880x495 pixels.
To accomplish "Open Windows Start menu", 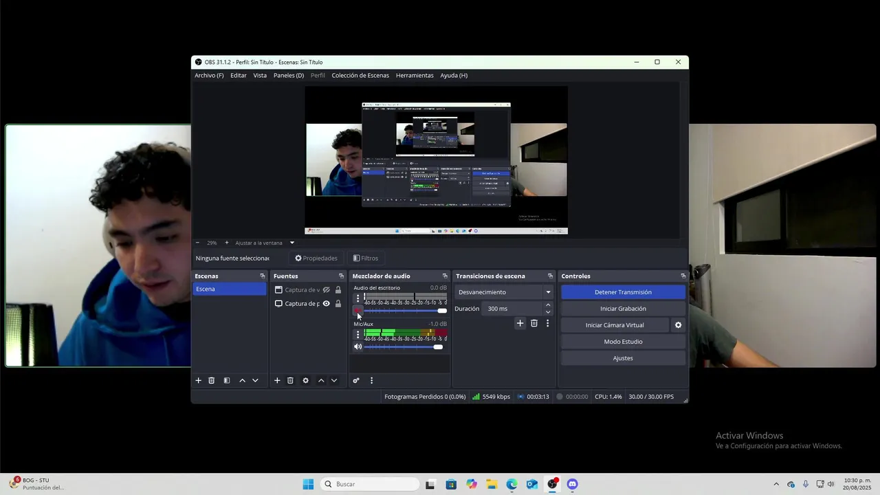I will (x=308, y=484).
